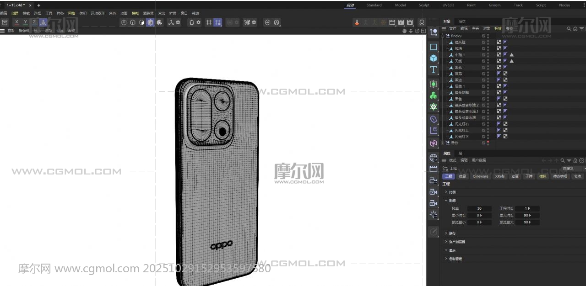Switch to the Sculpt layout tab
The width and height of the screenshot is (586, 286).
pos(424,5)
